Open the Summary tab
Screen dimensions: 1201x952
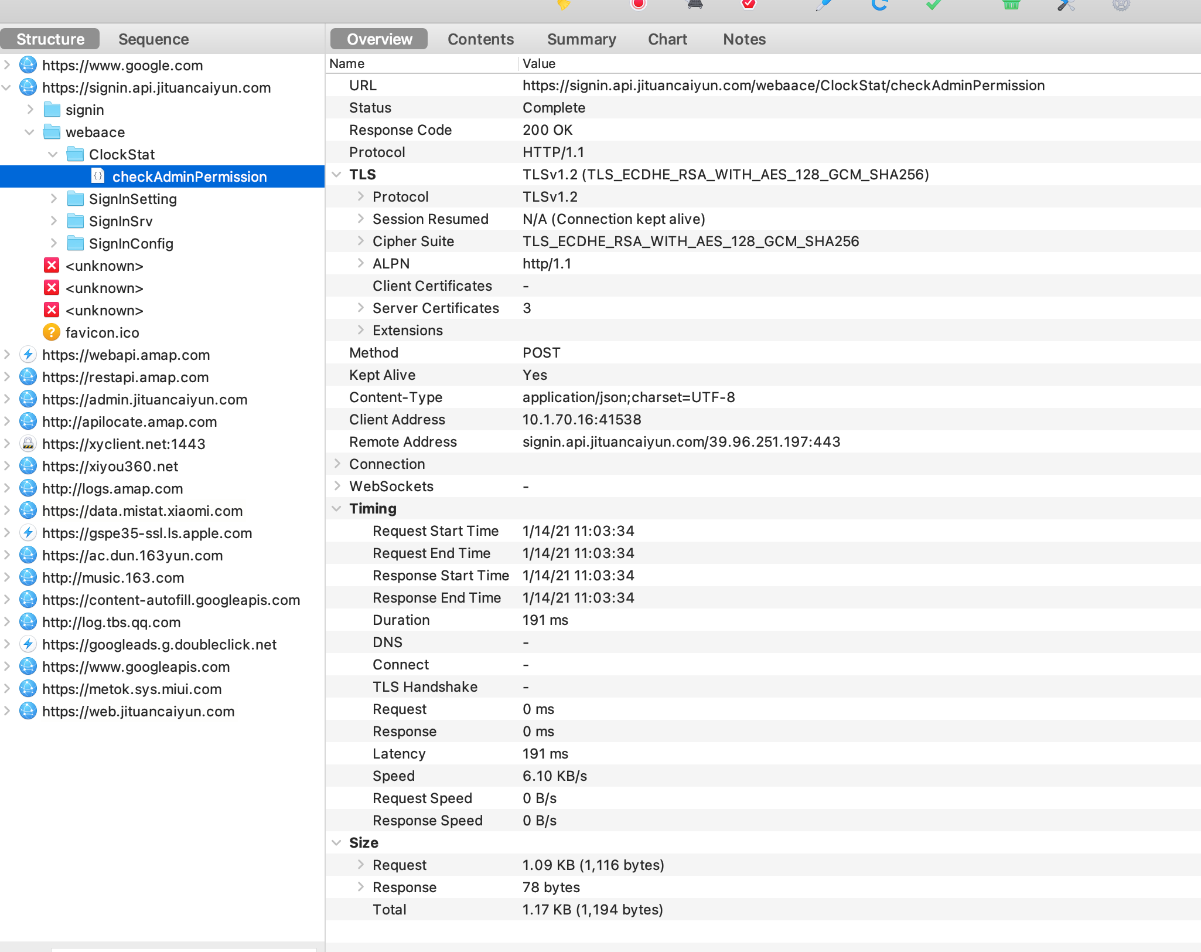click(581, 39)
